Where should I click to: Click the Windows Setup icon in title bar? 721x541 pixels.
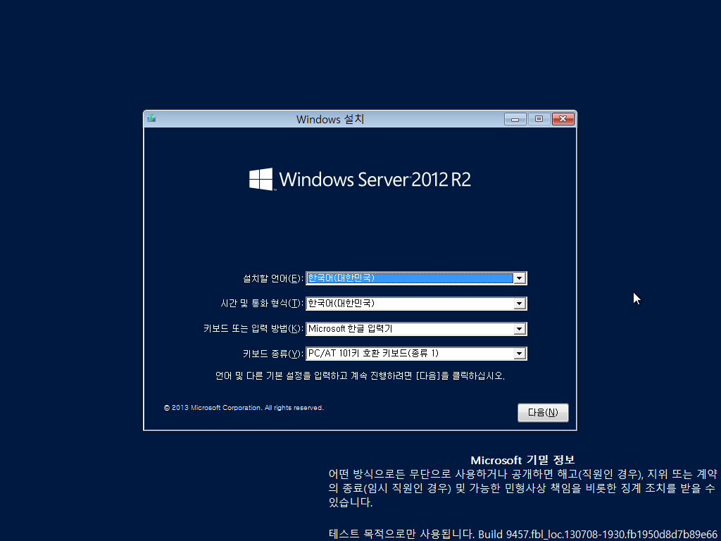pos(151,118)
